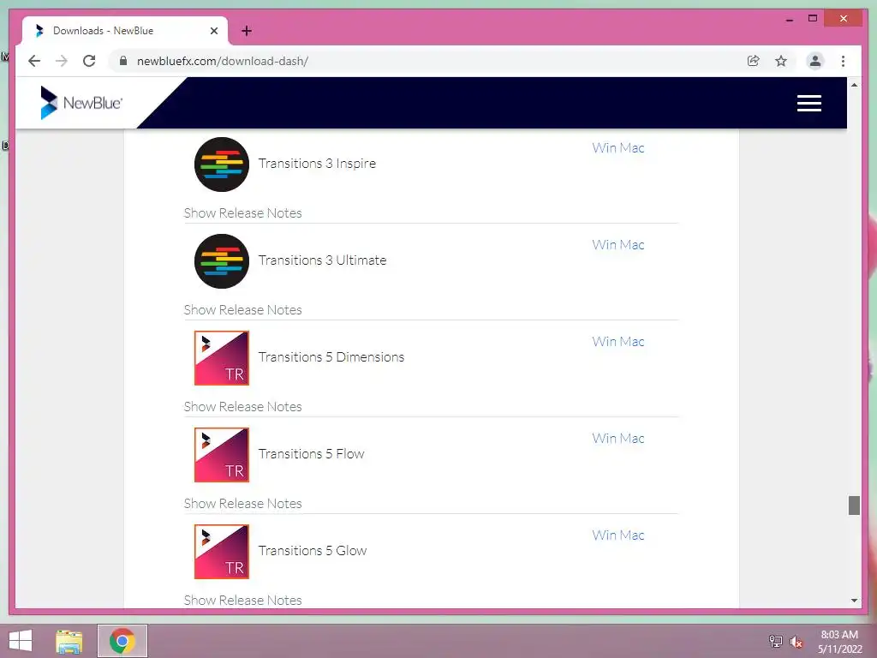Click the Transitions 5 Flow TR icon
Screen dimensions: 877x658
pyautogui.click(x=222, y=455)
